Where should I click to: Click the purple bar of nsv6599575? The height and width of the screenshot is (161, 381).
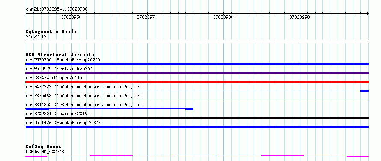point(197,73)
